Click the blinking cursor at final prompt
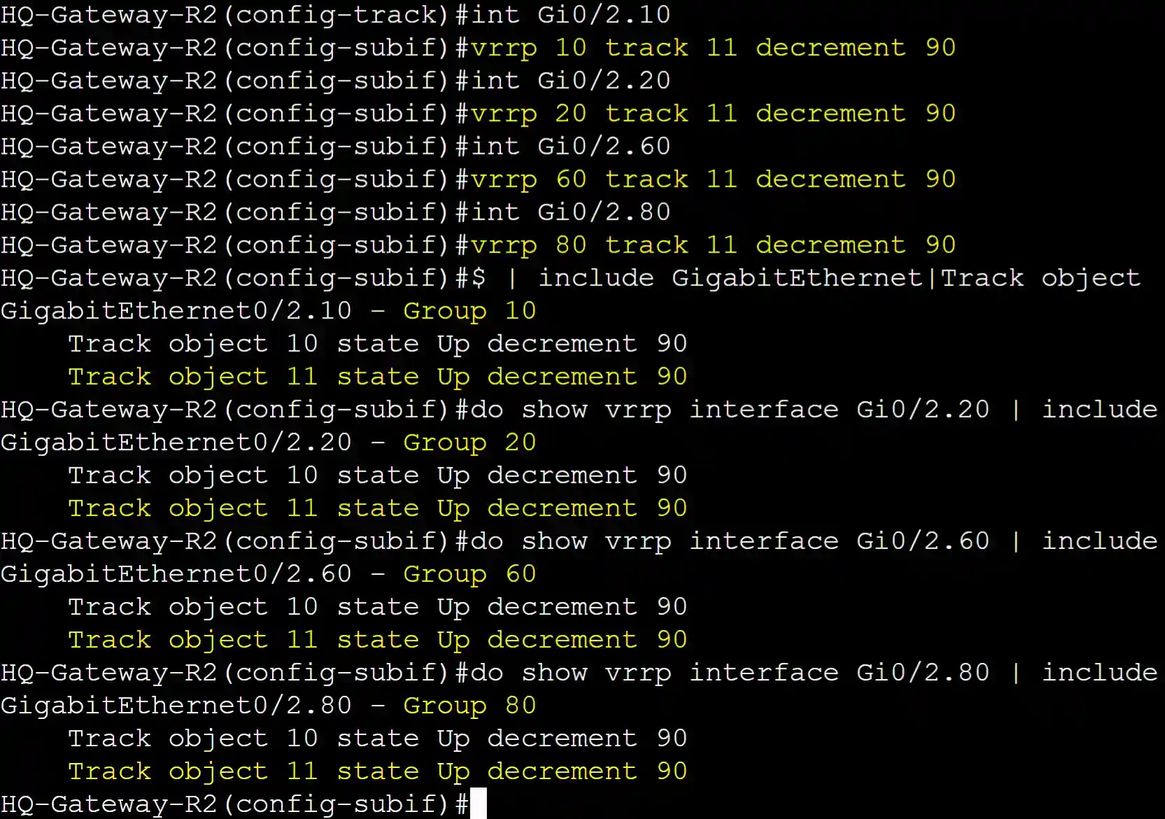This screenshot has width=1165, height=819. [479, 803]
